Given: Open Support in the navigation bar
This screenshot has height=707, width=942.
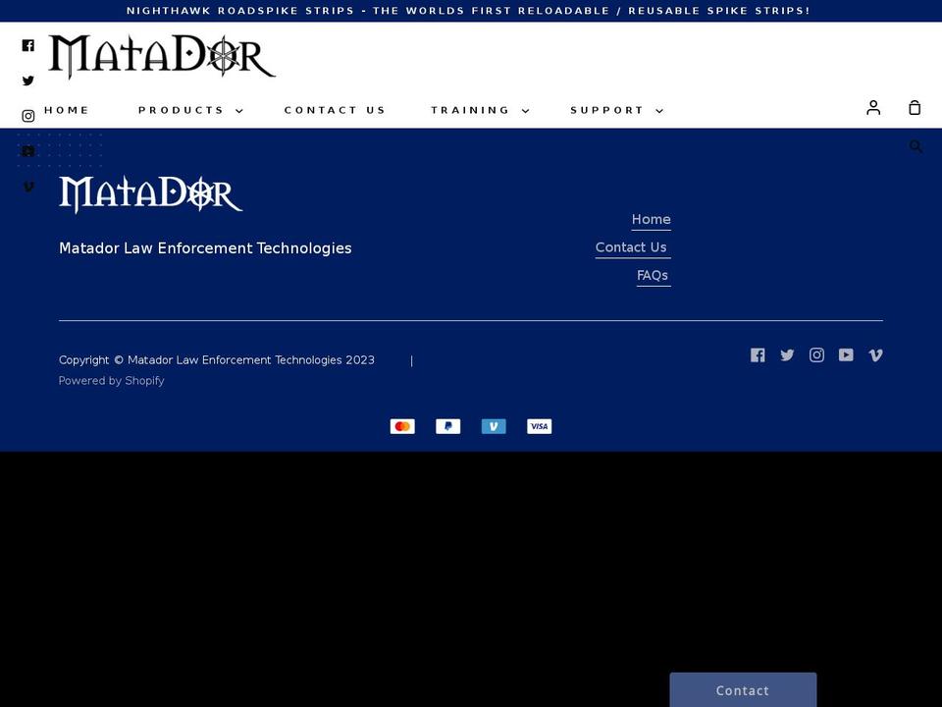Looking at the screenshot, I should [x=606, y=110].
